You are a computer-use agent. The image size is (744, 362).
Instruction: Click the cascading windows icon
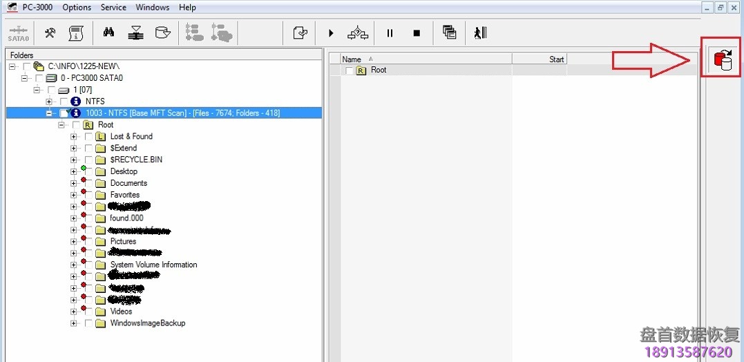tap(450, 32)
